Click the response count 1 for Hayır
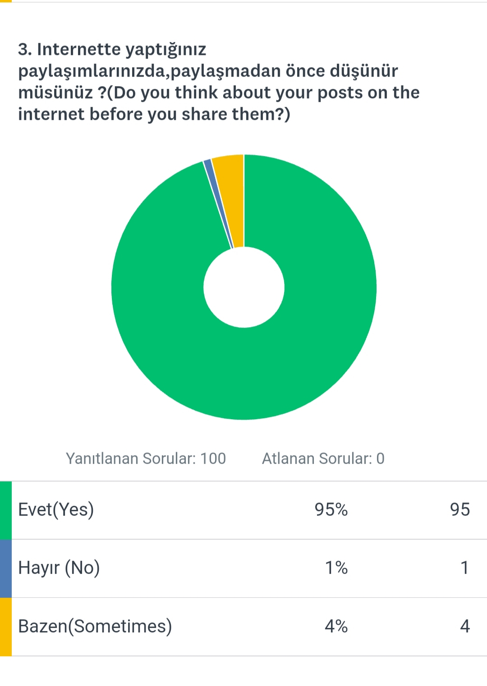 pyautogui.click(x=464, y=568)
